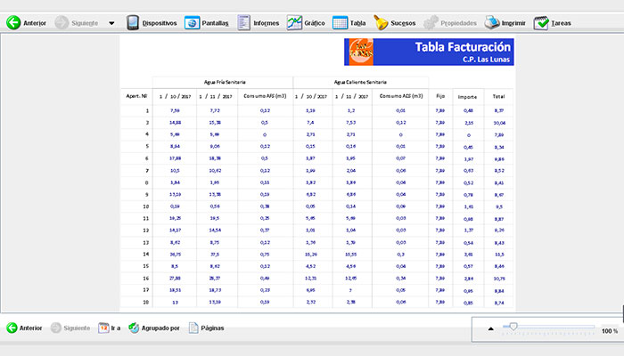The width and height of the screenshot is (624, 356).
Task: Click the 'Ir a' calendar icon
Action: point(103,328)
